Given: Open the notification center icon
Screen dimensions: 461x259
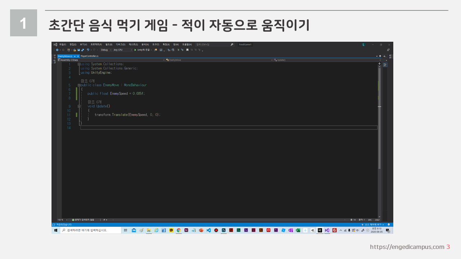Looking at the screenshot, I should (388, 230).
